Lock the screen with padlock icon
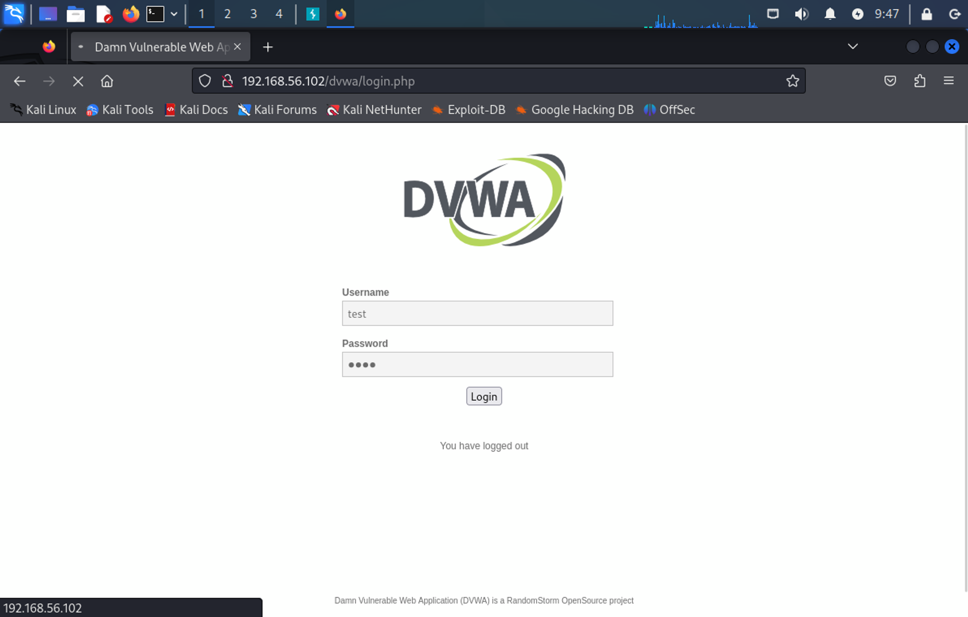This screenshot has width=968, height=617. pos(926,14)
